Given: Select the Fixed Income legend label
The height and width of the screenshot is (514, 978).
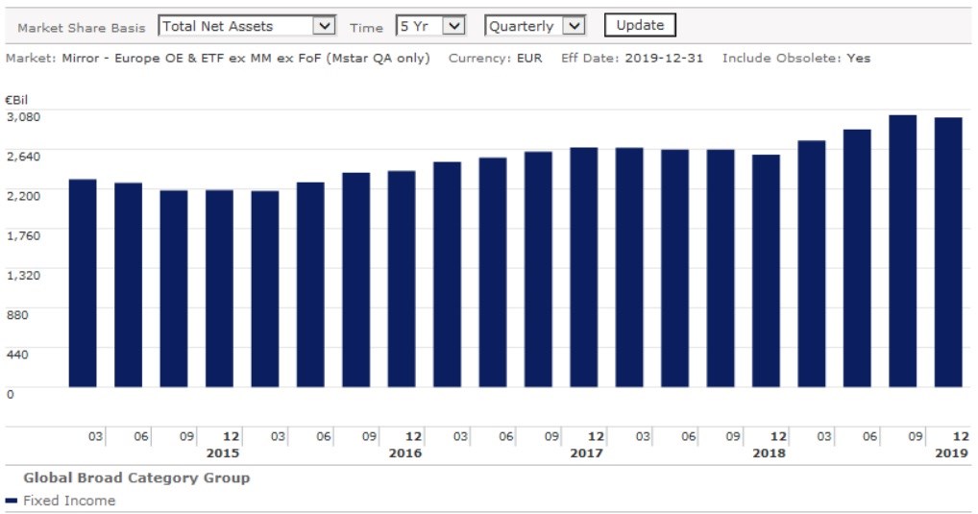Looking at the screenshot, I should (69, 501).
